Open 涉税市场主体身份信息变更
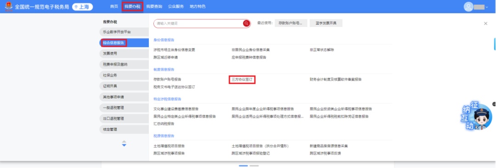This screenshot has height=168, width=496. 175,50
